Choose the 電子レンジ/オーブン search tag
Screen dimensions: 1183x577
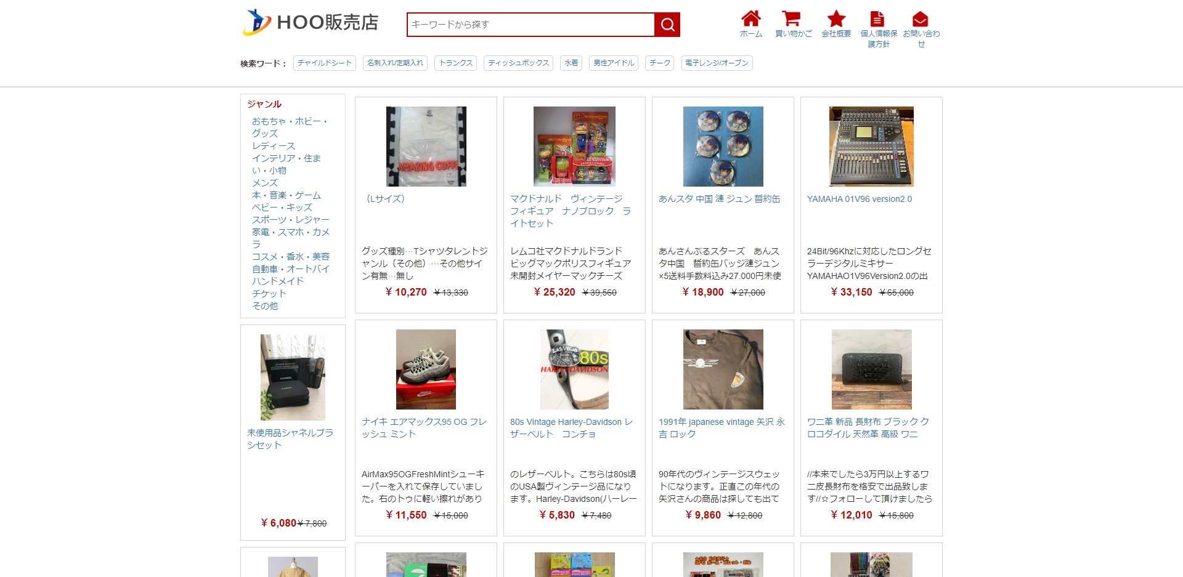pos(717,63)
